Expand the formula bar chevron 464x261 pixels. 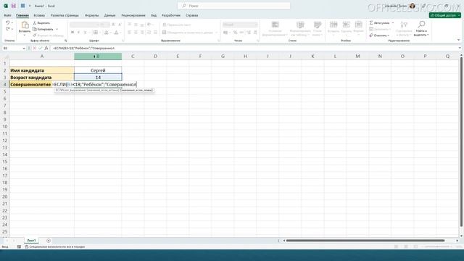pos(460,48)
